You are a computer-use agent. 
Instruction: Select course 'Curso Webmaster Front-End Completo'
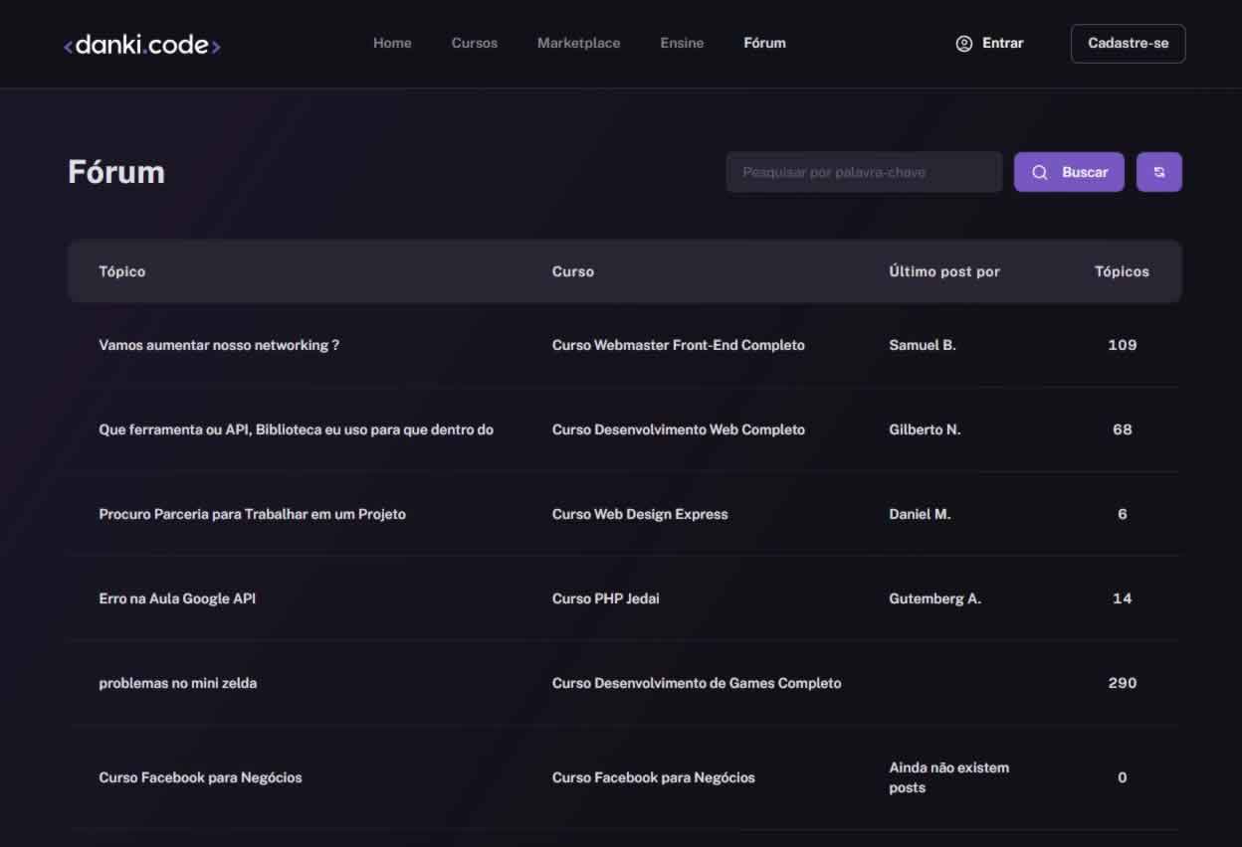(678, 345)
